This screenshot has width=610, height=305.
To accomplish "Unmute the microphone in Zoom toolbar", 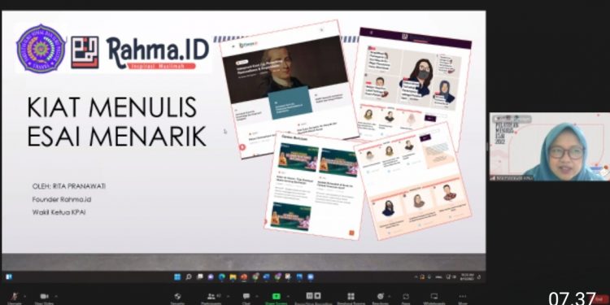I will click(x=15, y=298).
